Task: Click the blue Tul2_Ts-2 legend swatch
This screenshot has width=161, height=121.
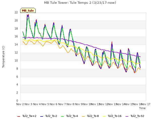Action: click(x=42, y=116)
